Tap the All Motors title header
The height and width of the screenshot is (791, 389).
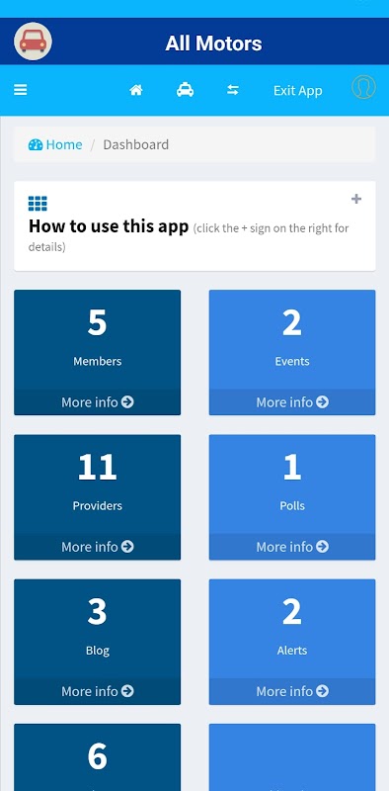tap(213, 44)
